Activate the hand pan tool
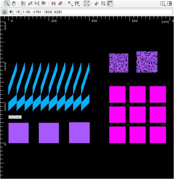The width and height of the screenshot is (174, 179). coord(14,4)
